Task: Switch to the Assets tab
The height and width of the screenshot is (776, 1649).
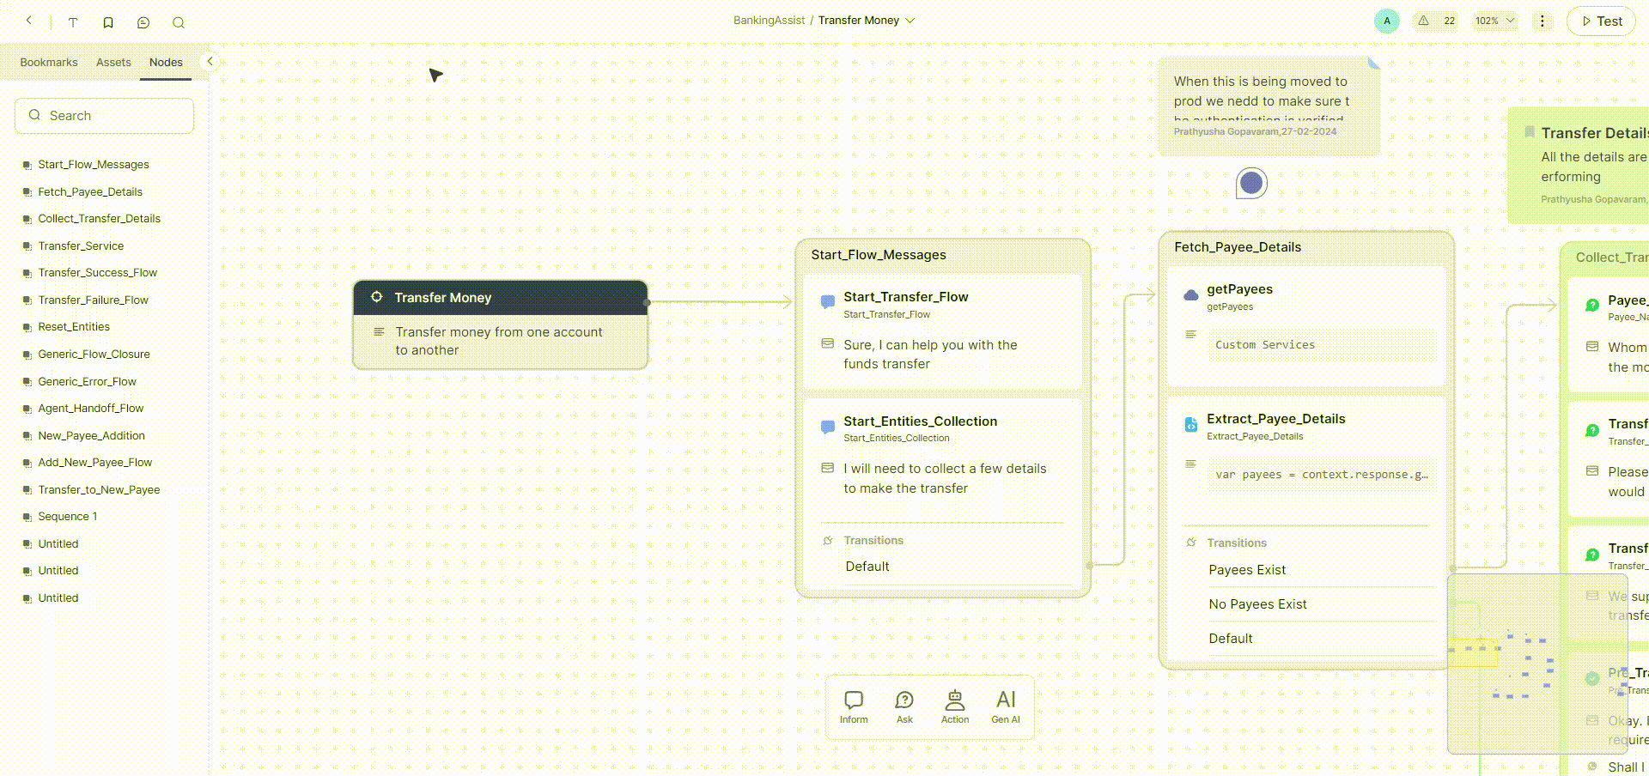Action: pos(113,63)
